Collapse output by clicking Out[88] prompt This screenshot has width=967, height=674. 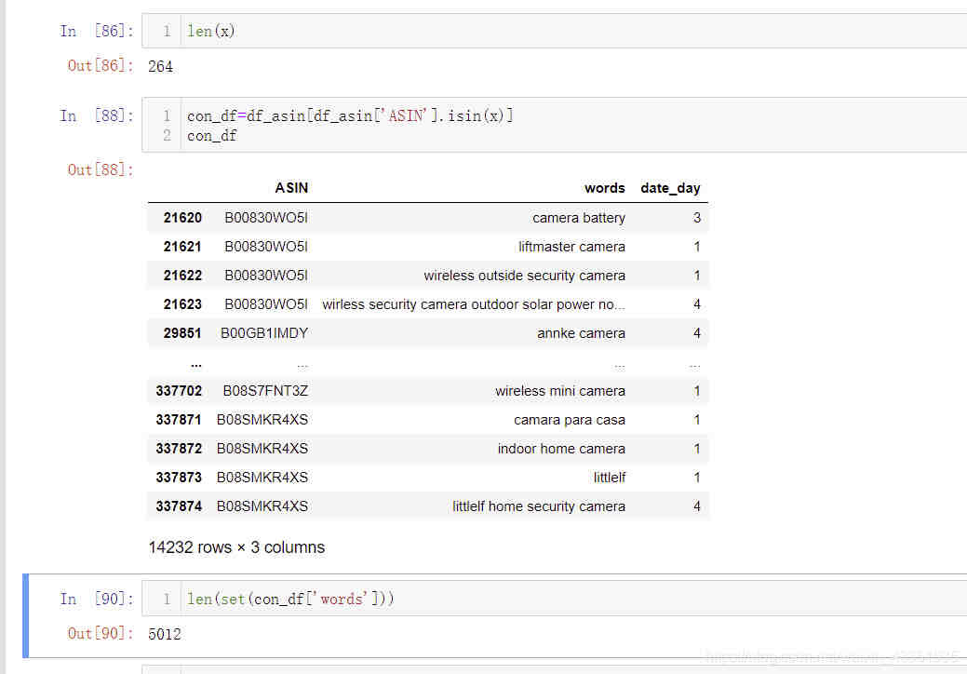click(101, 169)
